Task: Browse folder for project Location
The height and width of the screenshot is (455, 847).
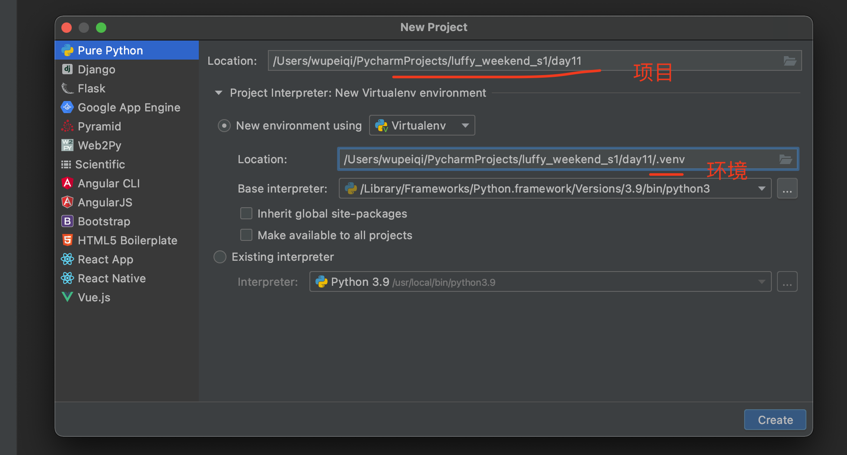Action: coord(790,61)
